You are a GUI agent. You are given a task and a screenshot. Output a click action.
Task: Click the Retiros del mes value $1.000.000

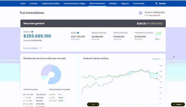click(x=119, y=37)
